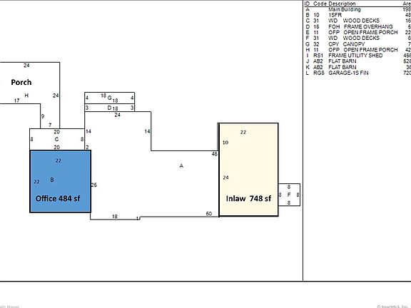
Task: Click the first FLAT BARN row J
Action: pos(357,61)
